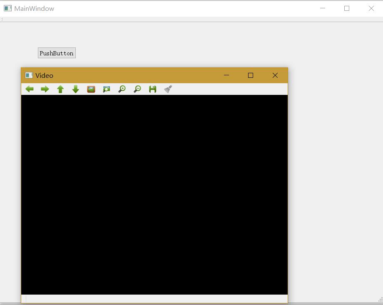383x305 pixels.
Task: Maximize the MainWindow
Action: tap(347, 8)
